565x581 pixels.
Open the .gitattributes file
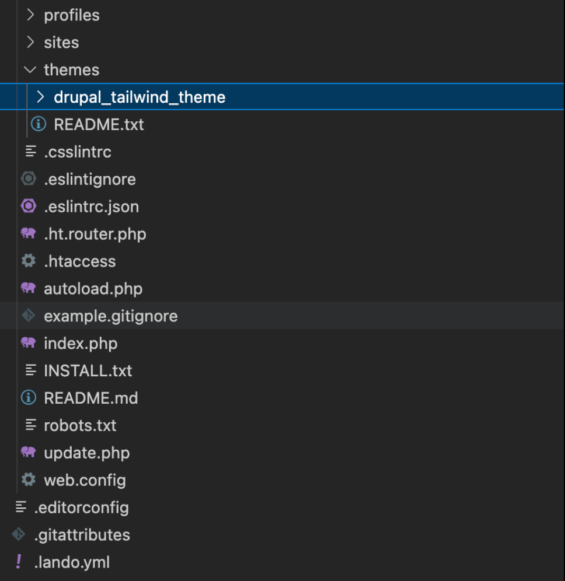pyautogui.click(x=82, y=535)
